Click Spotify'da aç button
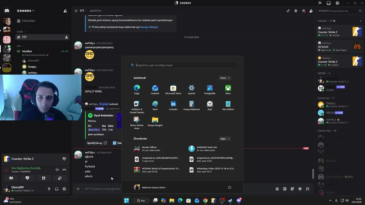Image resolution: width=365 pixels, height=205 pixels. pos(97,143)
